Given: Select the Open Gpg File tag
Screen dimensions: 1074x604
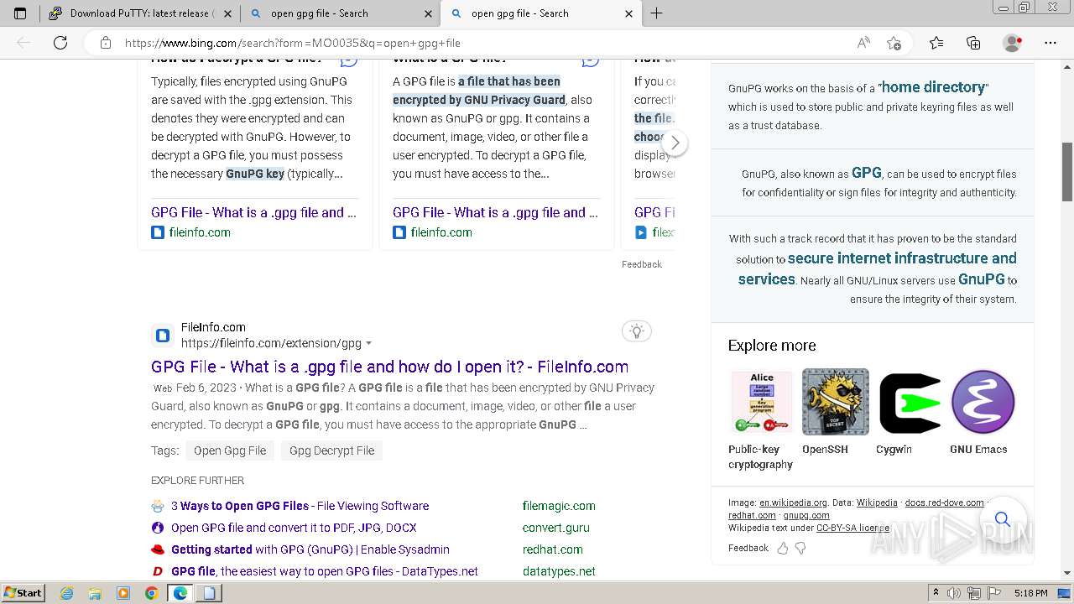Looking at the screenshot, I should click(230, 450).
